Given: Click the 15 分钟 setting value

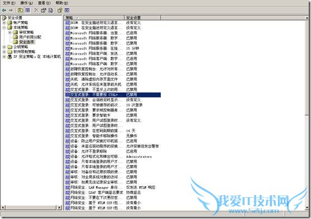Looking at the screenshot, I should point(132,48).
